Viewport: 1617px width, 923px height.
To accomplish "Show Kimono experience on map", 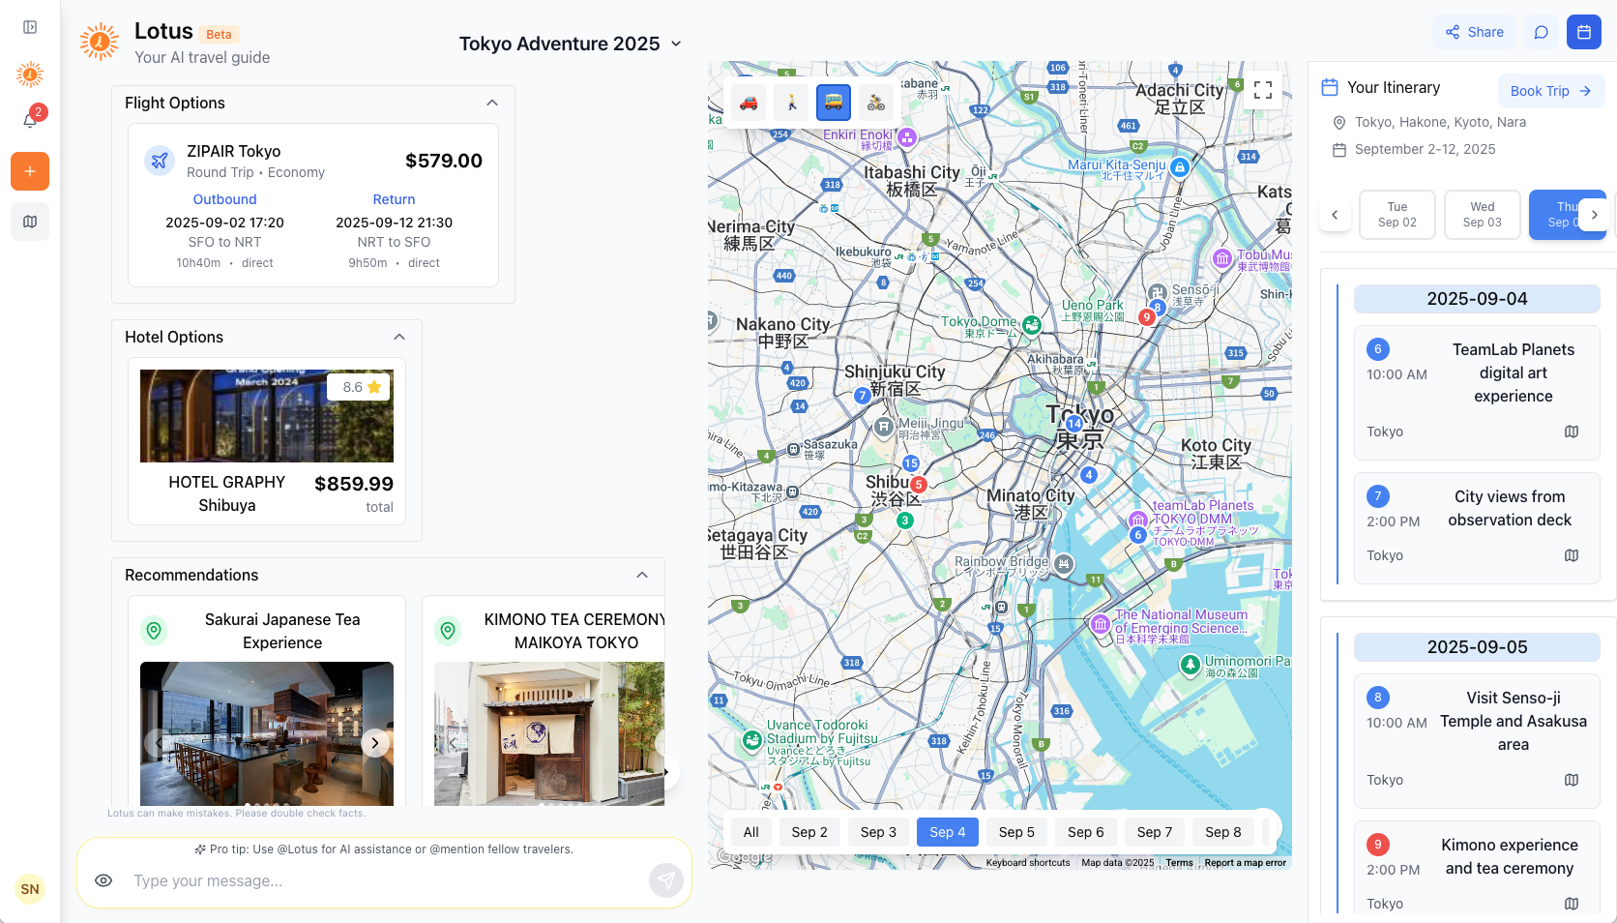I will tap(1572, 904).
